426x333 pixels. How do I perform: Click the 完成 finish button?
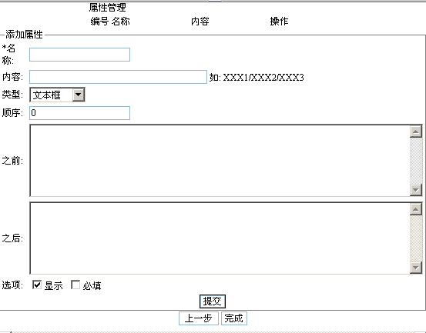[234, 318]
